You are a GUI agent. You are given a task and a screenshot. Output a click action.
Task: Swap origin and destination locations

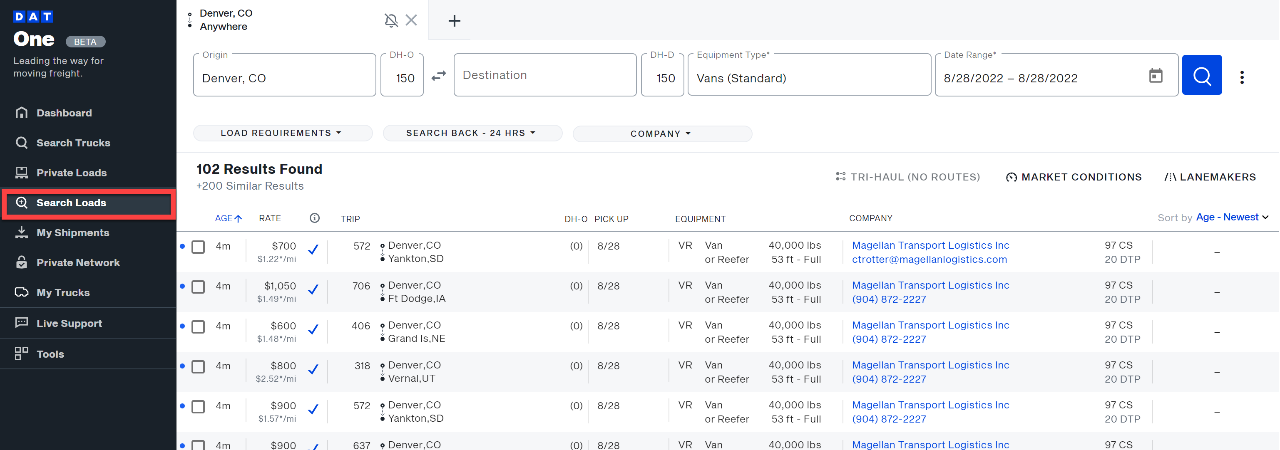coord(439,76)
